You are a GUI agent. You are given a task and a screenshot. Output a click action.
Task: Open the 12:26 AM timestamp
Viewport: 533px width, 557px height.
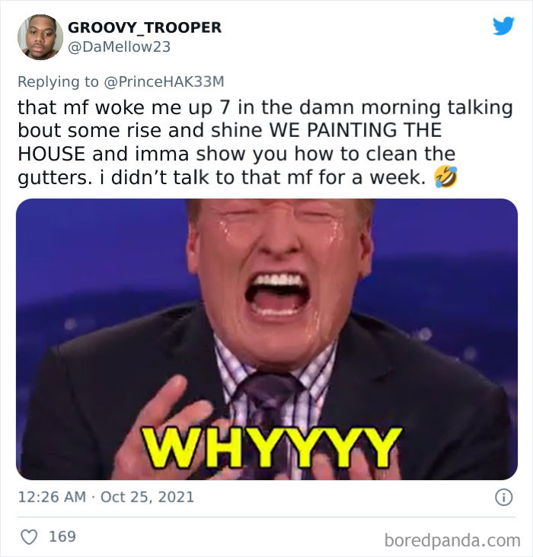click(52, 497)
